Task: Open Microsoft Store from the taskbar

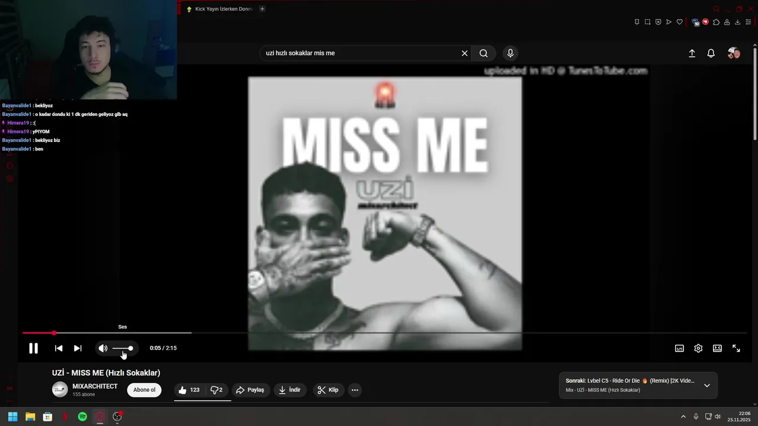Action: coord(47,417)
